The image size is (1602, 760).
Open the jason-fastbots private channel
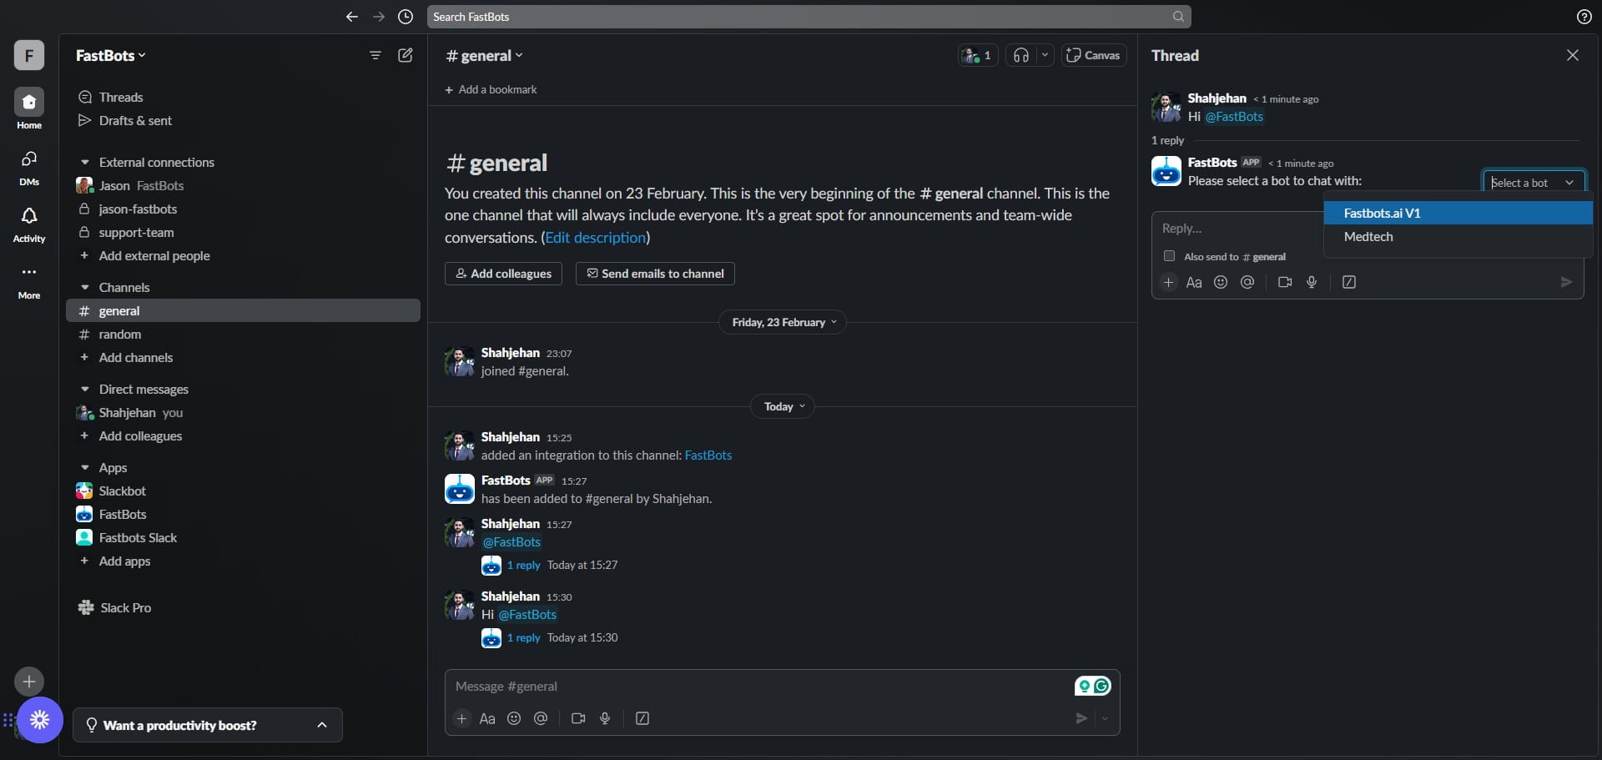tap(243, 209)
